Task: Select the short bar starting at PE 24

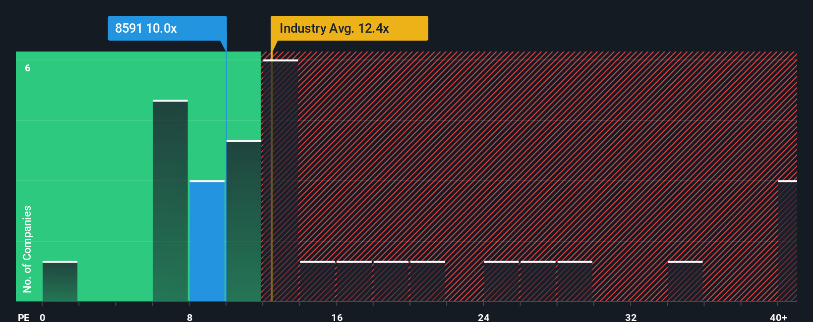Action: pyautogui.click(x=501, y=281)
